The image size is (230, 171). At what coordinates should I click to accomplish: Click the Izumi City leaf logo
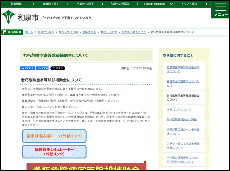[9, 17]
